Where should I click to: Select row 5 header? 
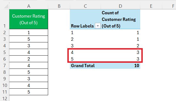click(4, 52)
